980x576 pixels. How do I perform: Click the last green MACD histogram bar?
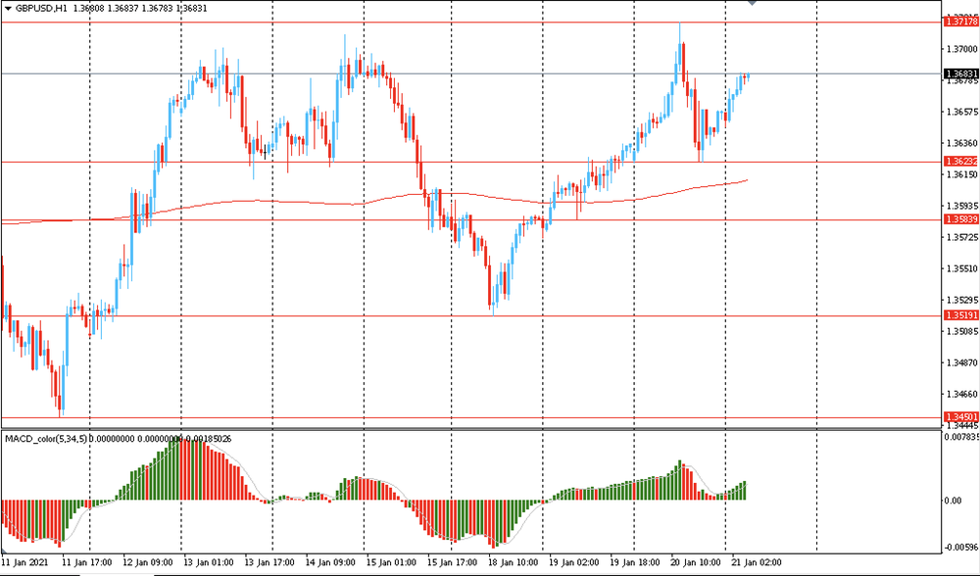(745, 490)
